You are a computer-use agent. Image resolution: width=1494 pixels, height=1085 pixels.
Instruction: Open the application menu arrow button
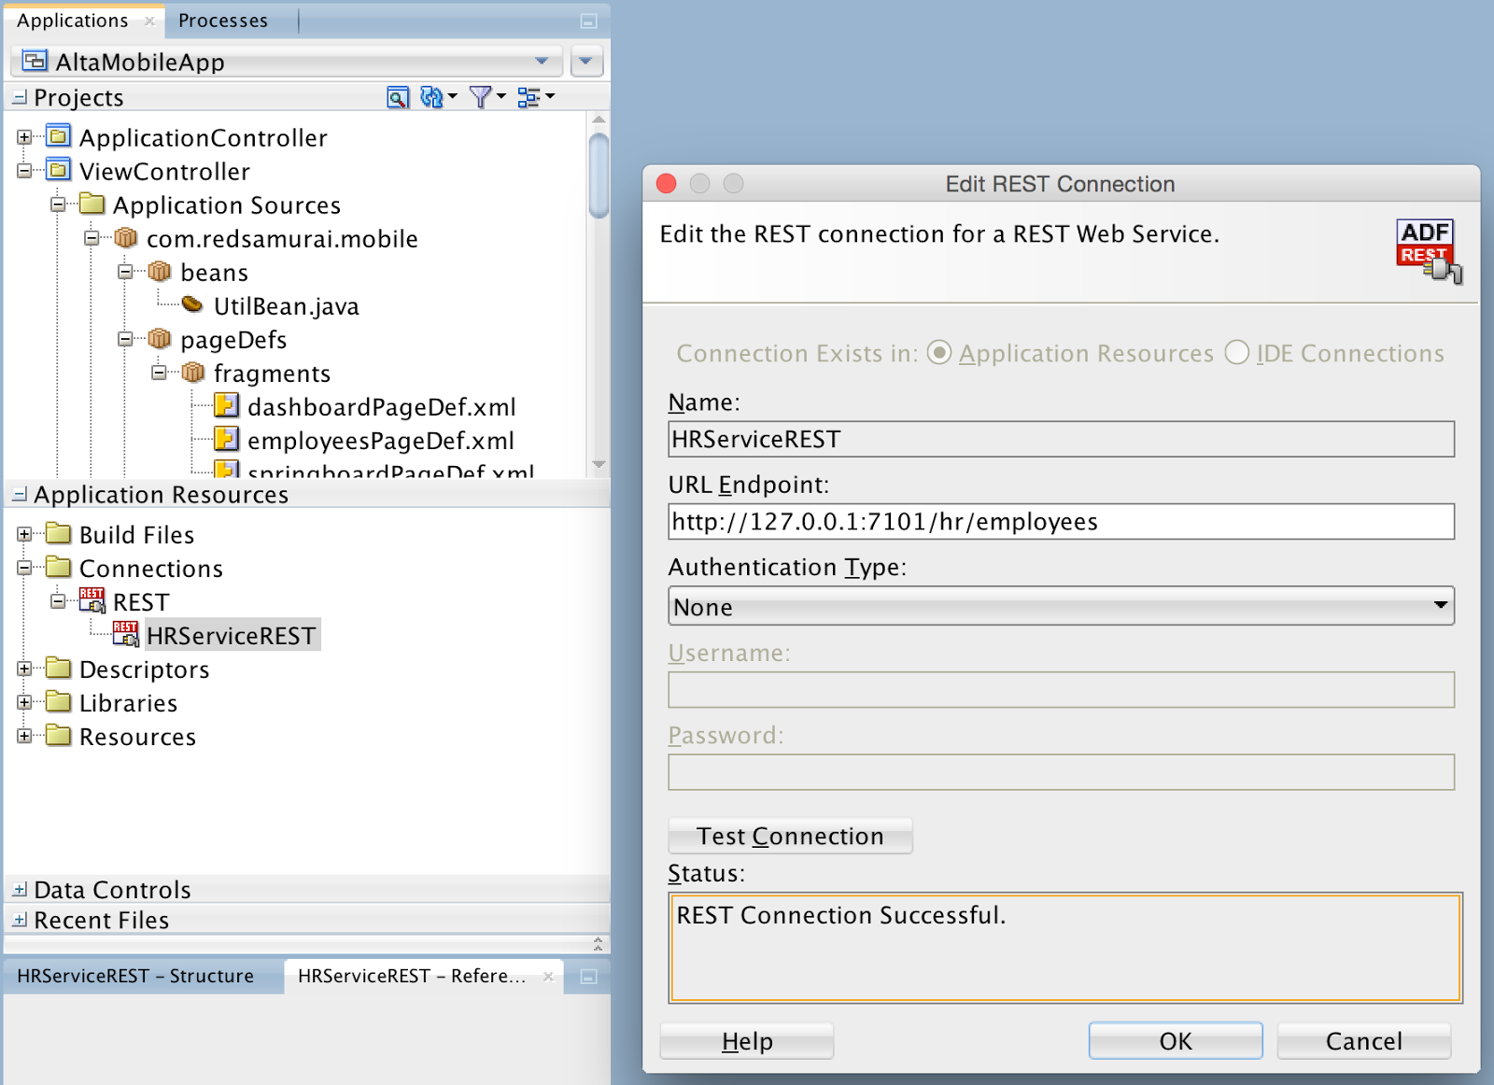click(585, 62)
